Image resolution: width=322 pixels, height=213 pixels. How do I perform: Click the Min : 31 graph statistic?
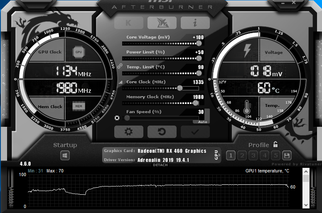(35, 171)
